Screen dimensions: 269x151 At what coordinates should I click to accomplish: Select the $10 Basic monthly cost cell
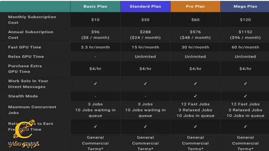pos(95,20)
